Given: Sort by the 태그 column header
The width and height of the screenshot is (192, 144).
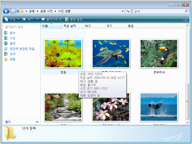Looking at the screenshot, I should point(94,26).
